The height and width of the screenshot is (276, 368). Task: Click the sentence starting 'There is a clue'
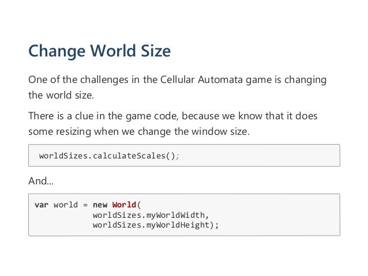pos(172,123)
